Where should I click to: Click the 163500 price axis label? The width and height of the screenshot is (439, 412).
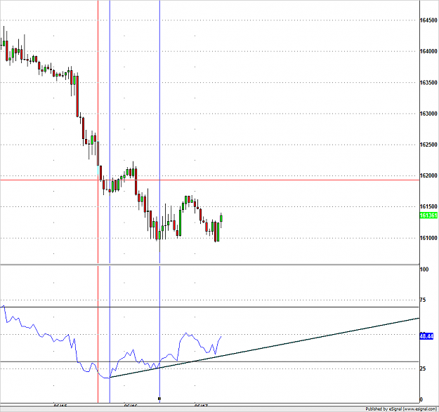coord(428,83)
